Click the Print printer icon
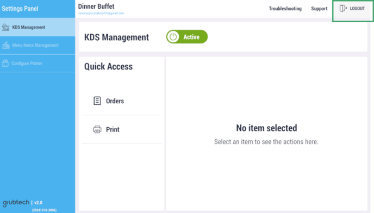The height and width of the screenshot is (213, 374). (x=97, y=129)
